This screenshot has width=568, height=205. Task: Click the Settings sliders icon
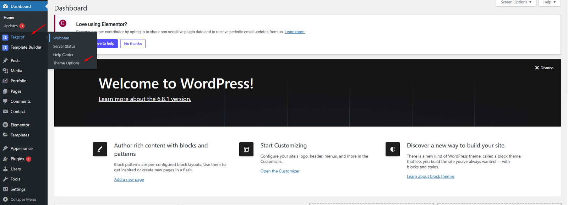[5, 189]
